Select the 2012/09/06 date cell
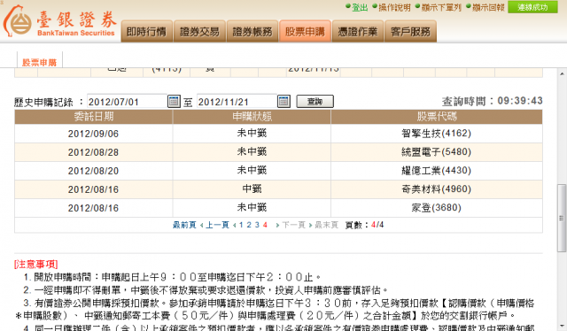This screenshot has width=567, height=331. tap(94, 134)
